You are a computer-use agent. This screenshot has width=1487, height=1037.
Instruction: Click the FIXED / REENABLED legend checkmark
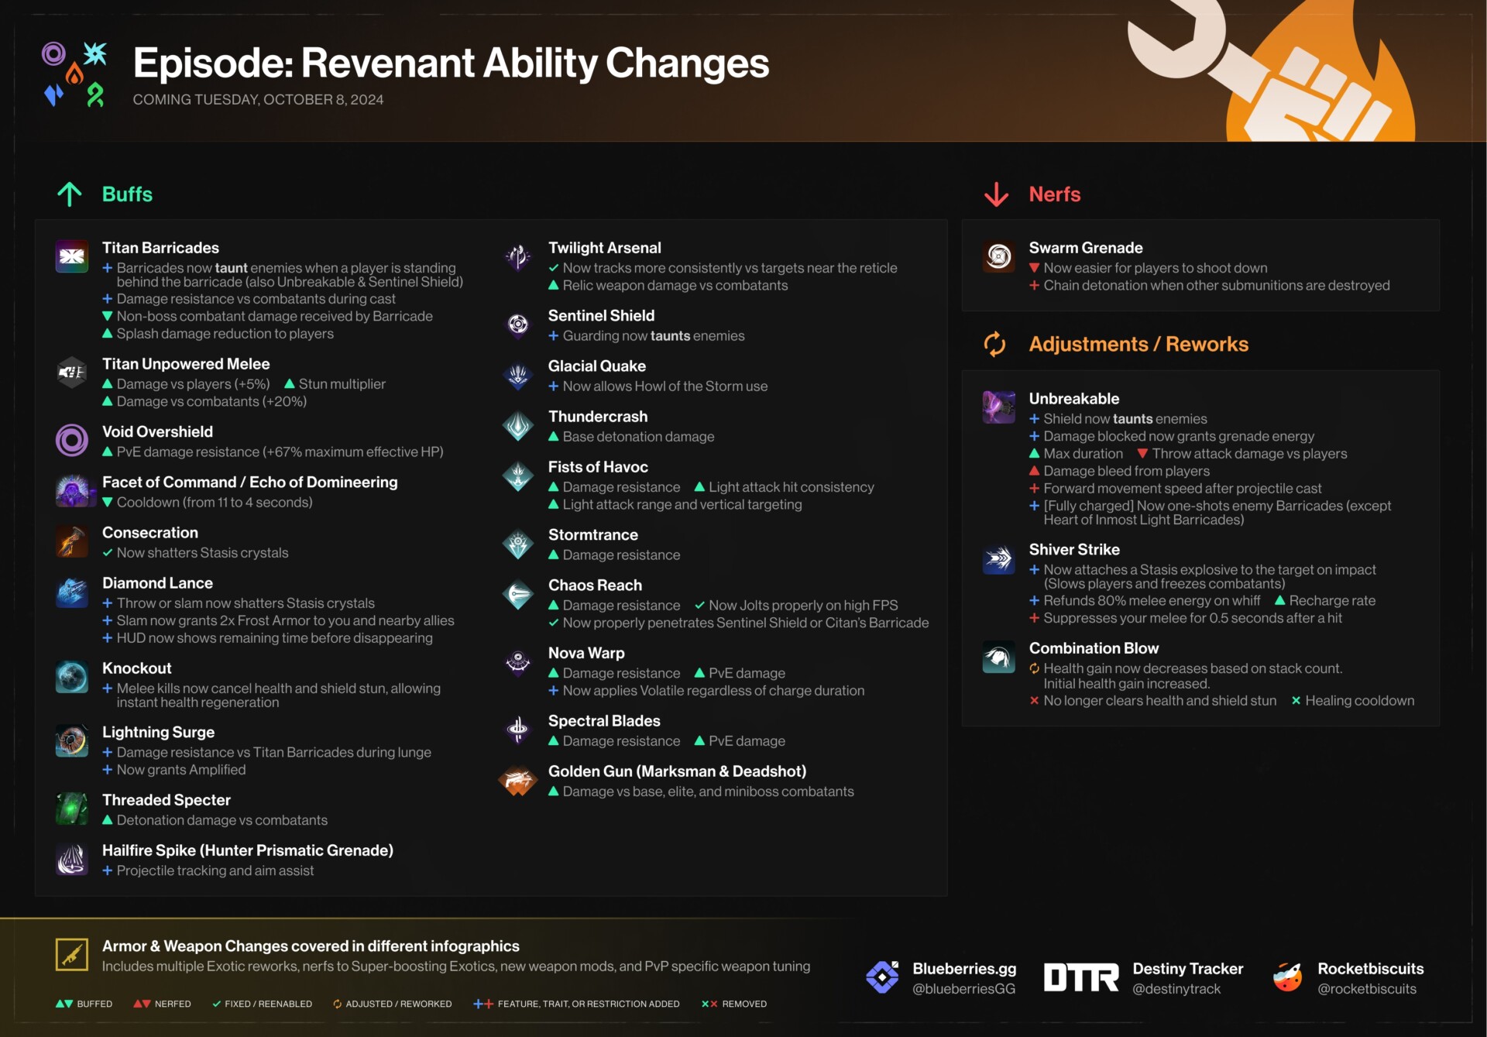point(217,1004)
